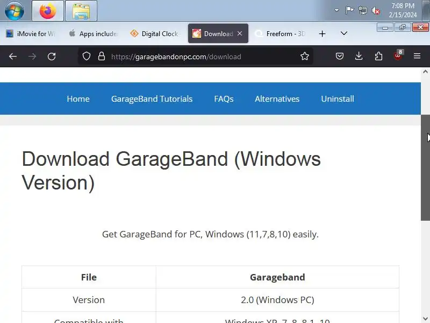Open a new browser tab

(x=322, y=33)
